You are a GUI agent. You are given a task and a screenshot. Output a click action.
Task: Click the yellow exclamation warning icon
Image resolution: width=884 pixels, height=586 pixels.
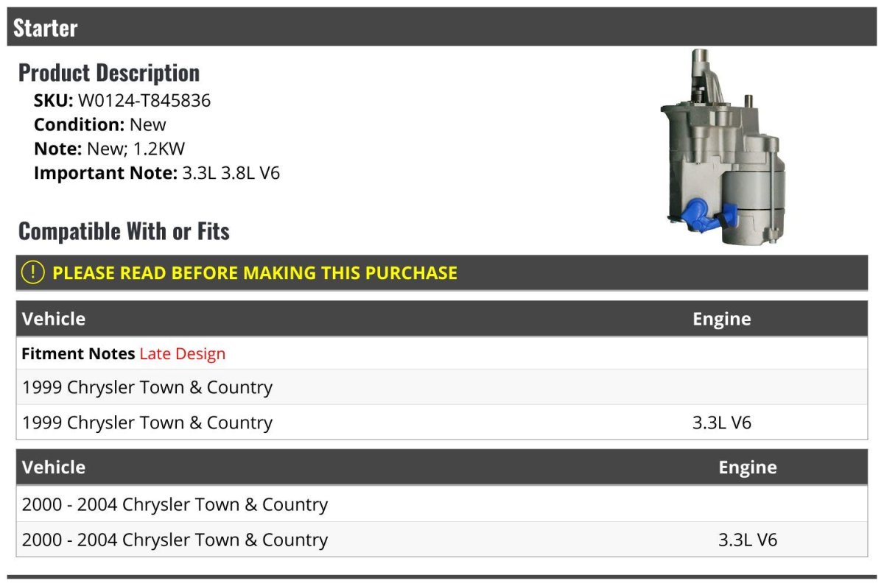pos(33,272)
